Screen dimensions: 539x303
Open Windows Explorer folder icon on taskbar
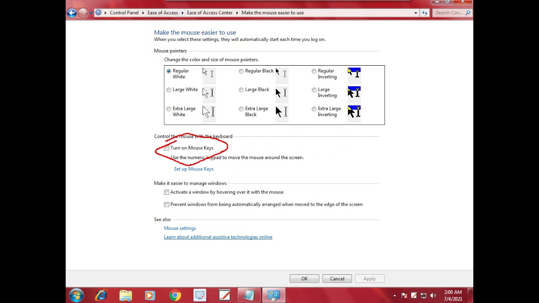click(125, 295)
